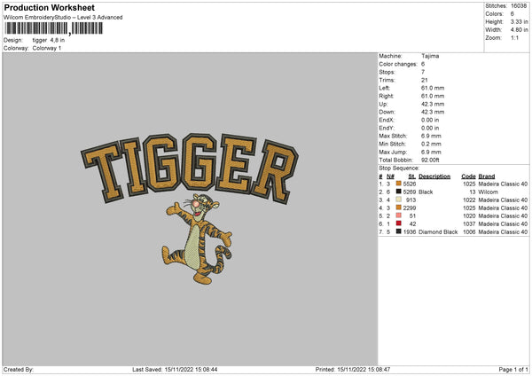Choose the red swatch beside 42 stitches
Image resolution: width=532 pixels, height=376 pixels.
click(399, 223)
